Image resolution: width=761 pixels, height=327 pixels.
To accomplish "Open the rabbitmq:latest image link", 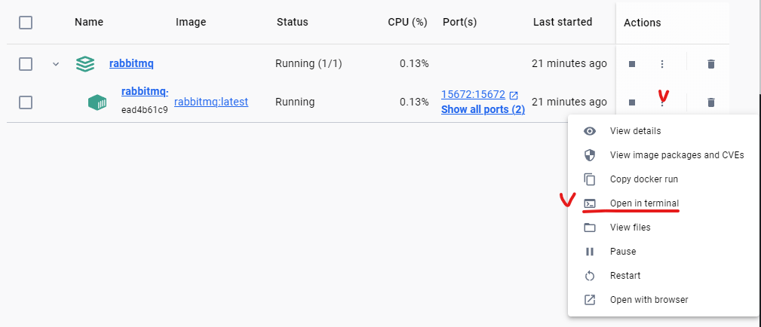I will pyautogui.click(x=211, y=102).
